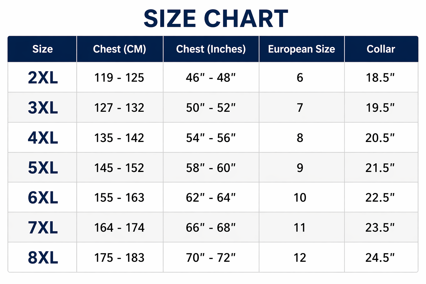
Task: Click the European Size column header
Action: pyautogui.click(x=301, y=49)
